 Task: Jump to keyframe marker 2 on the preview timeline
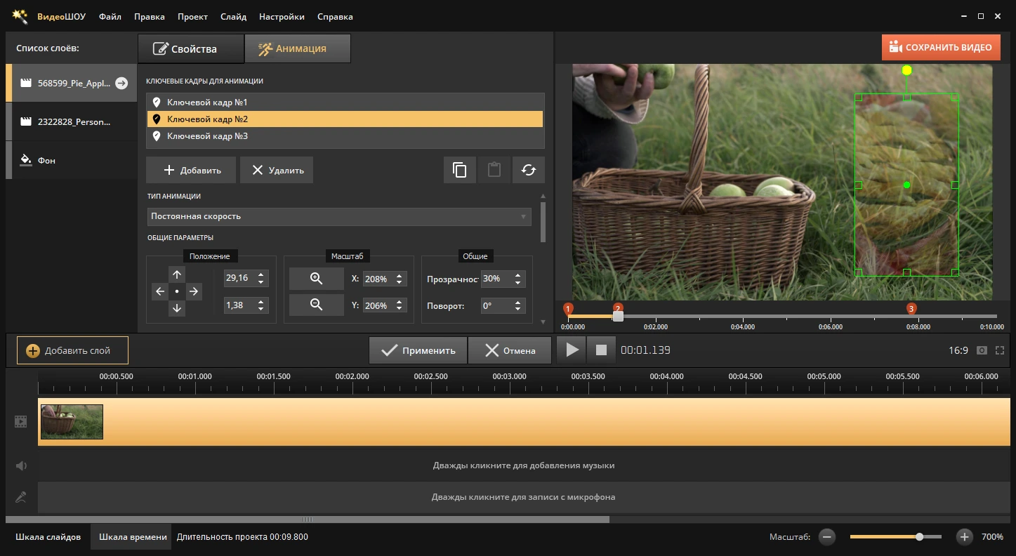[618, 308]
